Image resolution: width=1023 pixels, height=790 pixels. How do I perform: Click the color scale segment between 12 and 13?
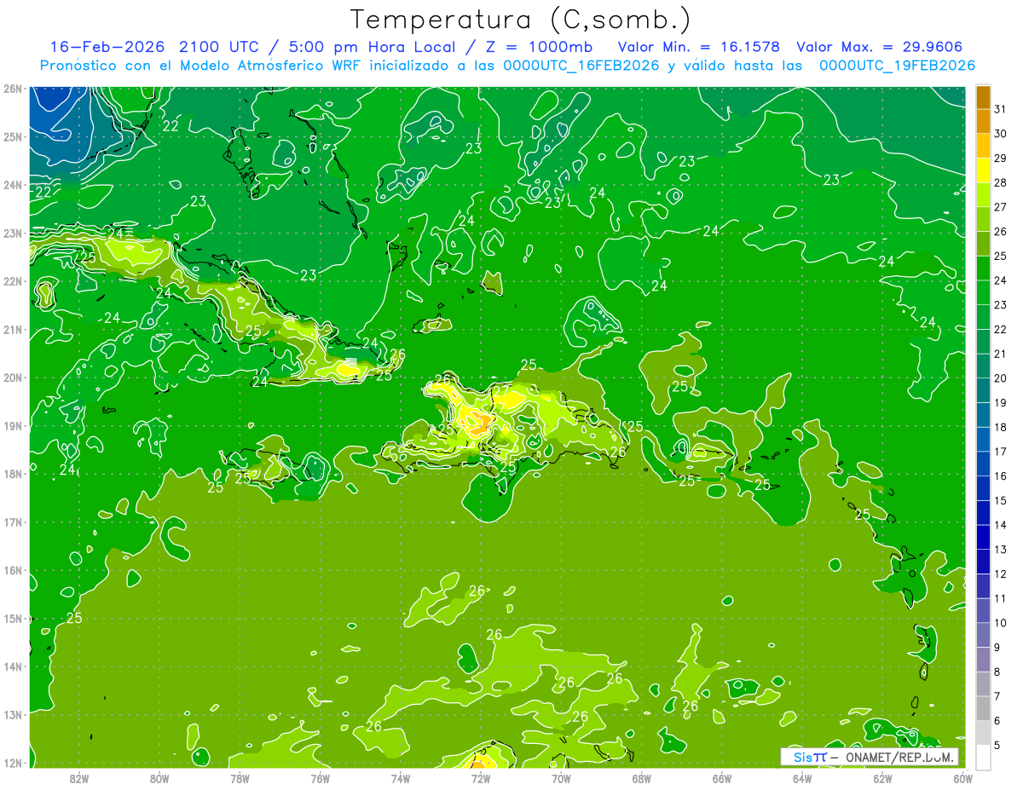pos(983,562)
